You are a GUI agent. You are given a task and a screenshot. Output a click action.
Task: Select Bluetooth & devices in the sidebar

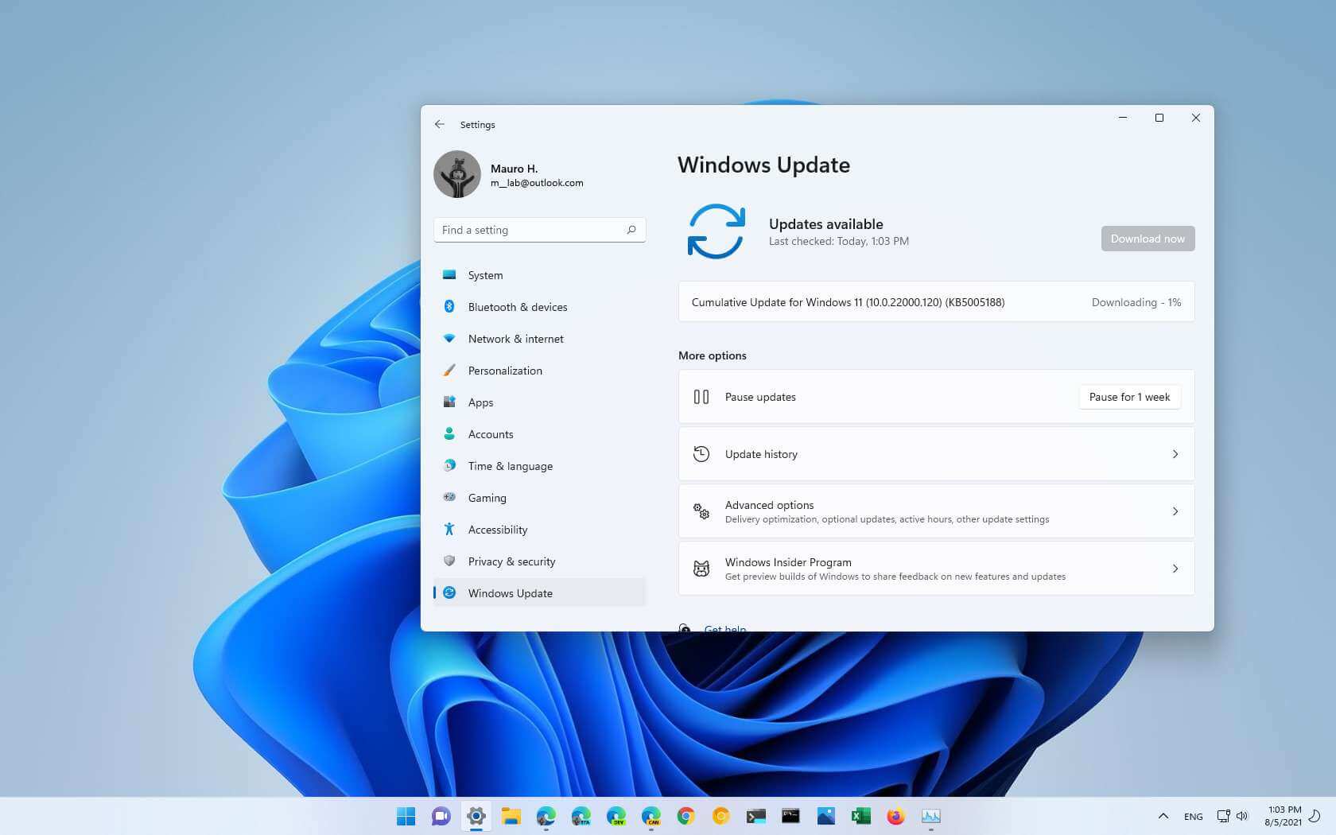tap(517, 307)
